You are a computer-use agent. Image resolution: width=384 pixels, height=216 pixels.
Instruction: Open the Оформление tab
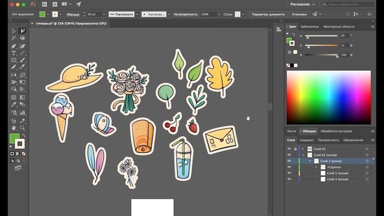[x=353, y=140]
